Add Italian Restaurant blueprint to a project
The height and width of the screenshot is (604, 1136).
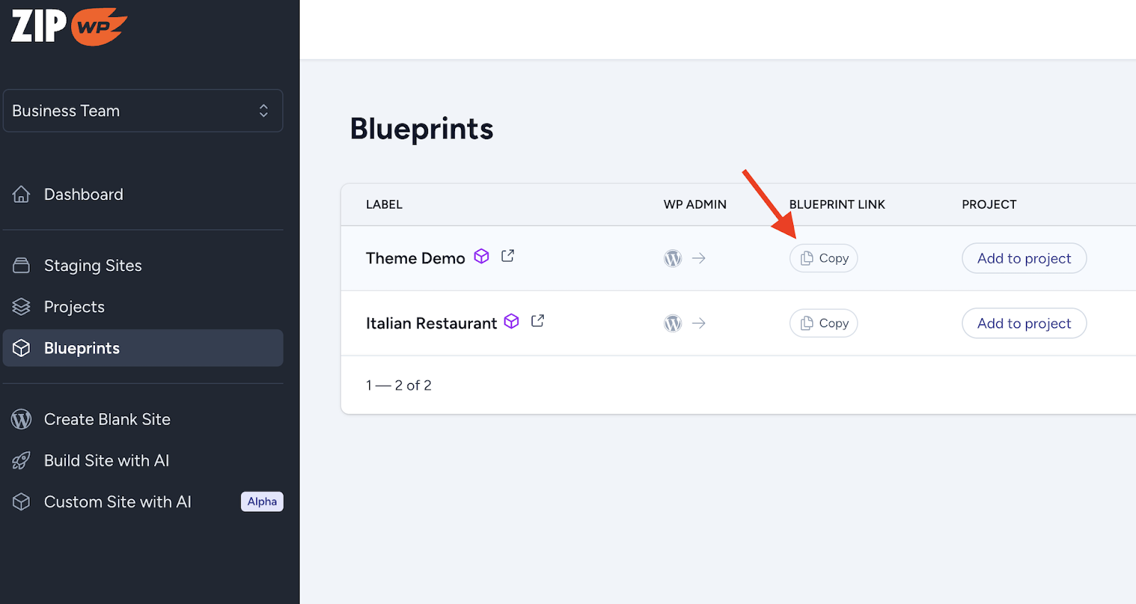click(x=1023, y=323)
